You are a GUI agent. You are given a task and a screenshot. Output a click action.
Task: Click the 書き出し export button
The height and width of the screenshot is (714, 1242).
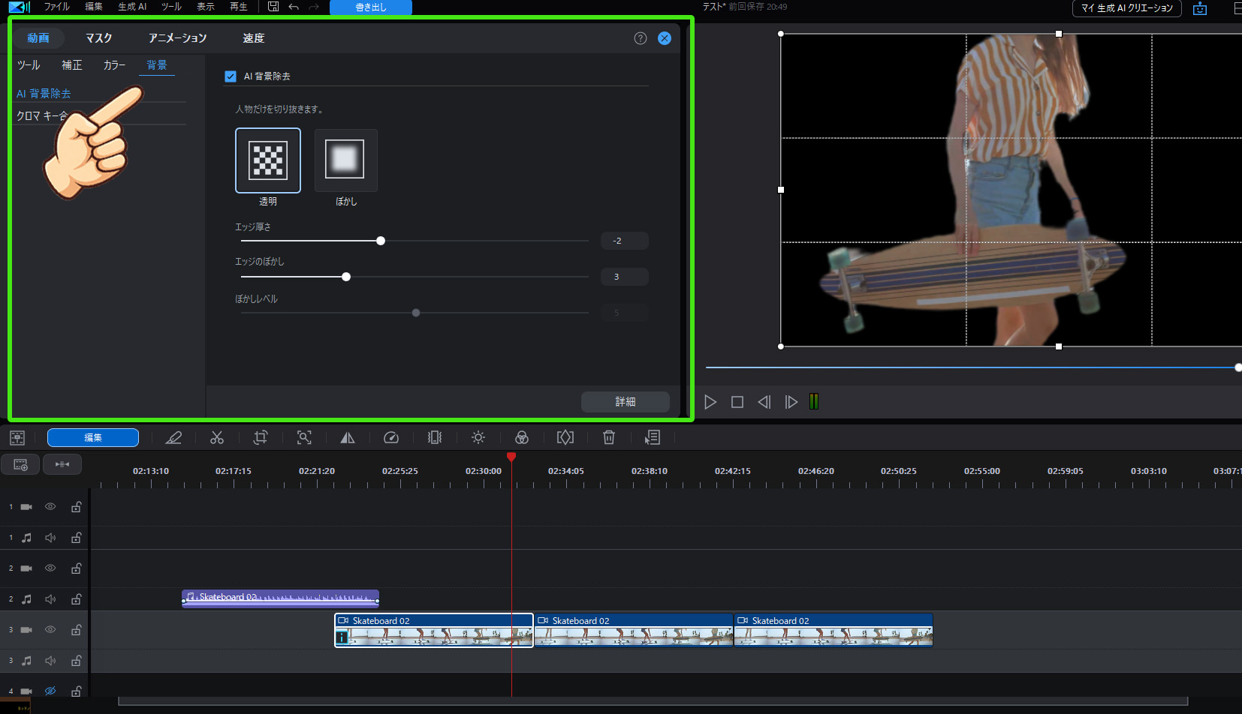(371, 7)
